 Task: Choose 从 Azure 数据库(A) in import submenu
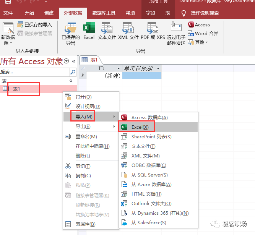point(158,185)
